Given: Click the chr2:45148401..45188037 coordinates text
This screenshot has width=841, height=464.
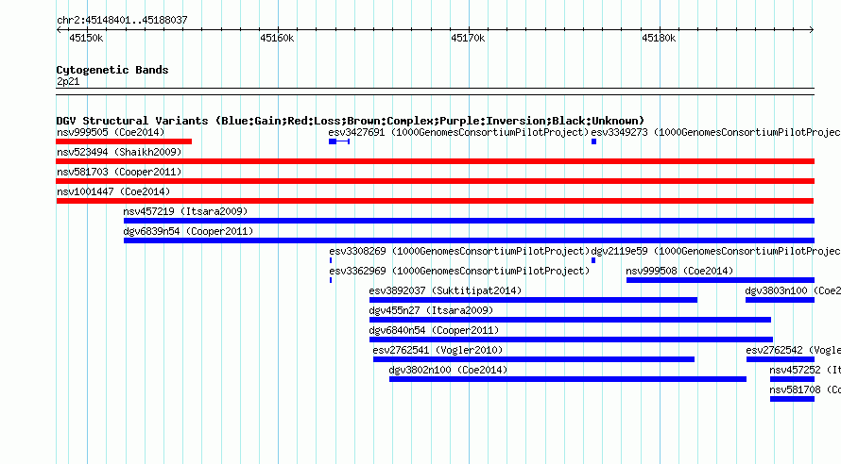Looking at the screenshot, I should [122, 20].
